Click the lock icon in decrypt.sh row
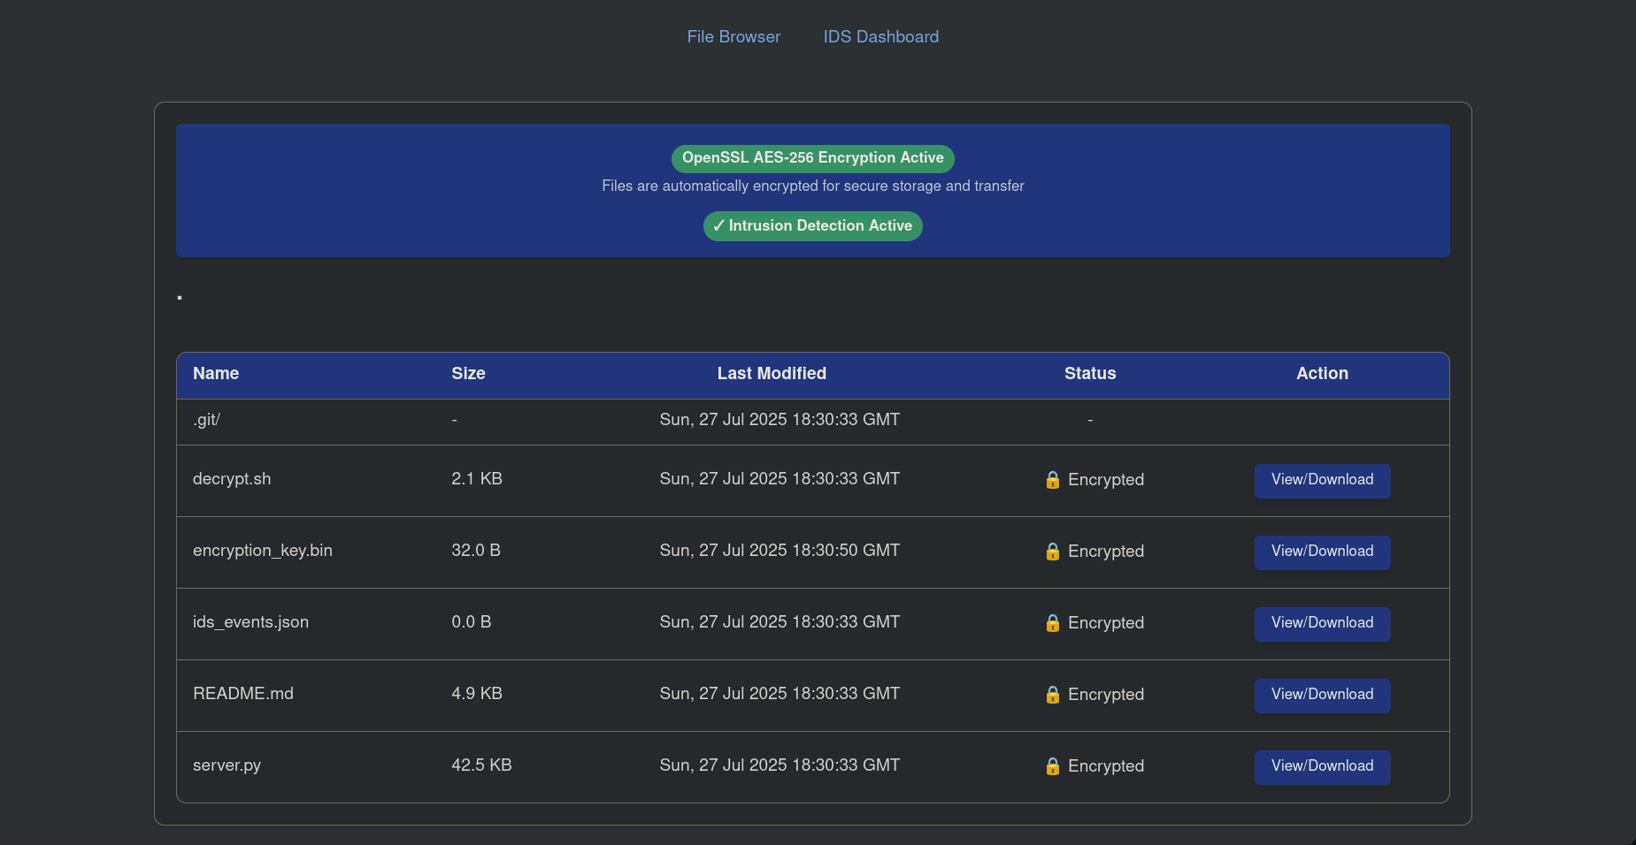Viewport: 1636px width, 845px height. coord(1052,480)
